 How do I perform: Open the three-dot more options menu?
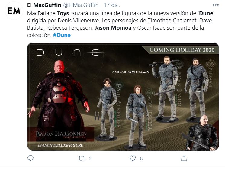pyautogui.click(x=216, y=5)
